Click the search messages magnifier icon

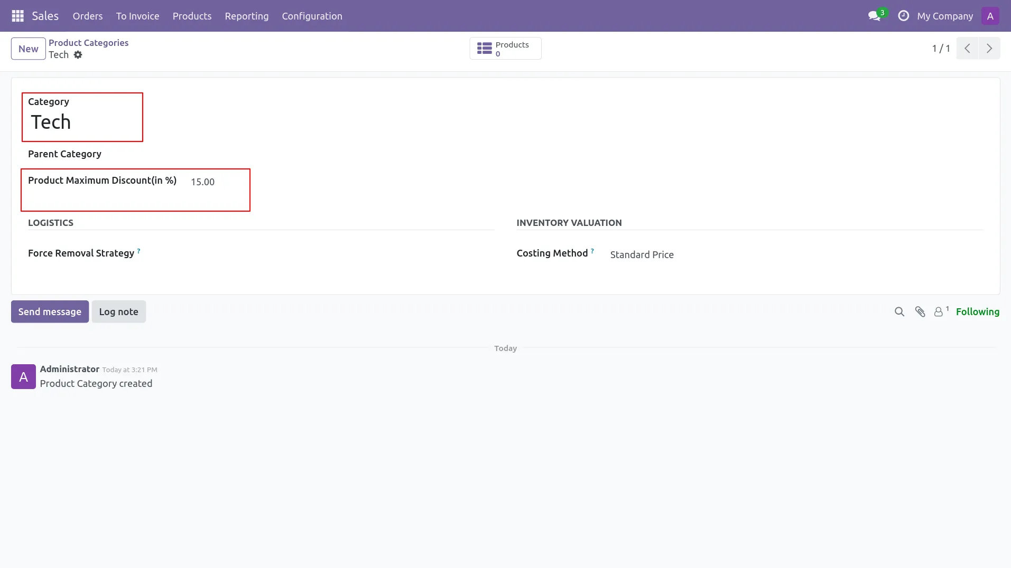pyautogui.click(x=899, y=312)
